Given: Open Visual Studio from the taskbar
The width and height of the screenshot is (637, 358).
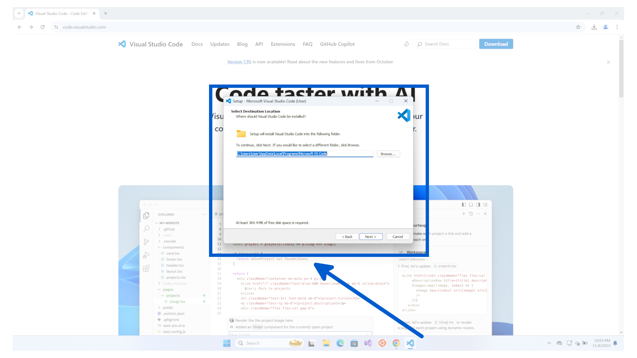Looking at the screenshot, I should [x=368, y=343].
